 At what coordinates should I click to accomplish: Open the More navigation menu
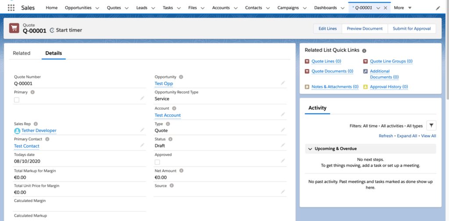point(403,8)
